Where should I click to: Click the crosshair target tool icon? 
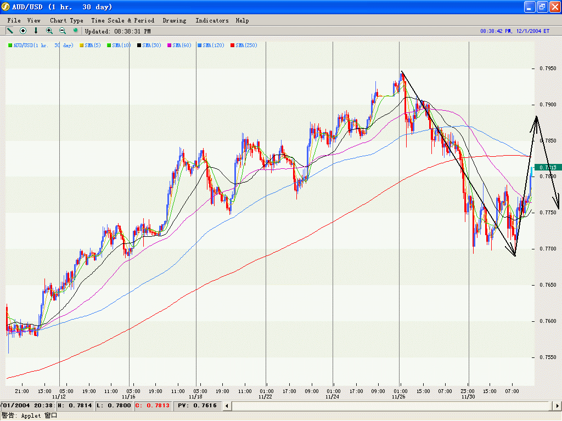[x=23, y=31]
